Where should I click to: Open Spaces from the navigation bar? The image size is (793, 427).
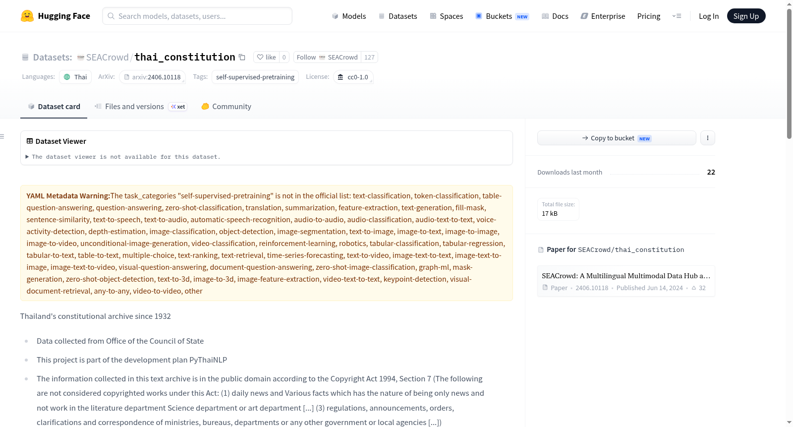tap(446, 16)
